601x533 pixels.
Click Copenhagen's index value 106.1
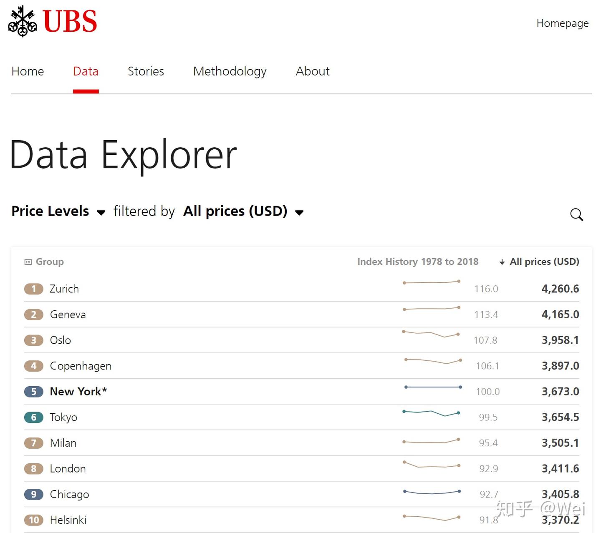pos(487,366)
